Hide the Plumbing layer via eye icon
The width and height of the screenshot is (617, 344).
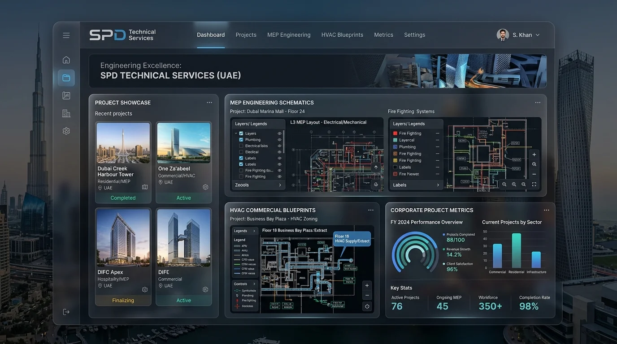[280, 140]
